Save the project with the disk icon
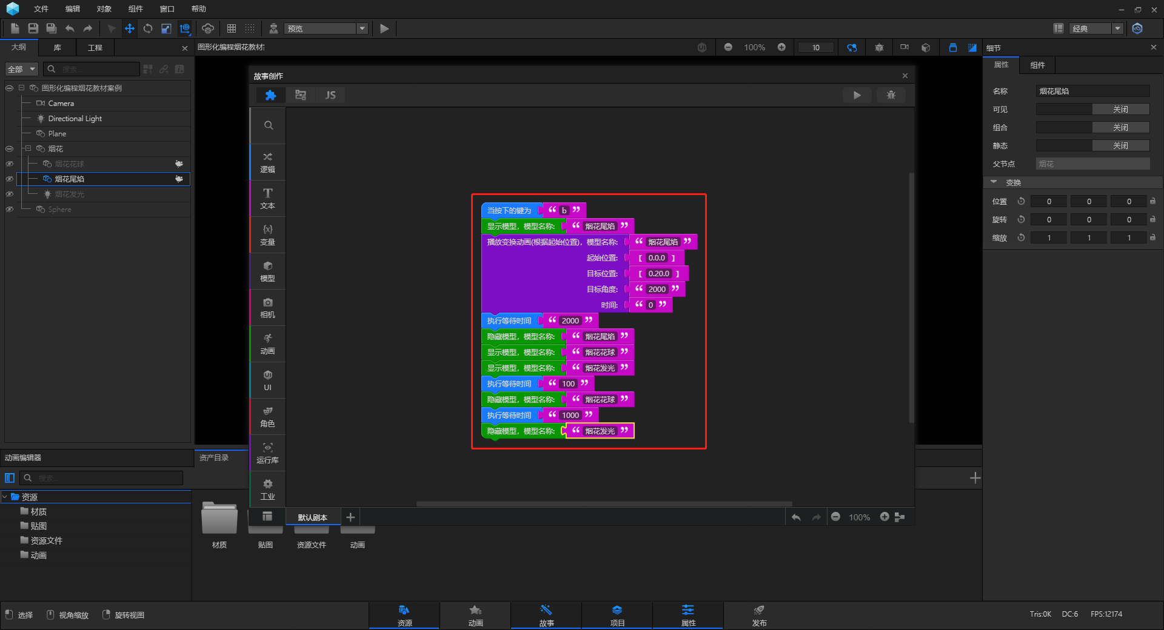The image size is (1164, 630). [33, 28]
